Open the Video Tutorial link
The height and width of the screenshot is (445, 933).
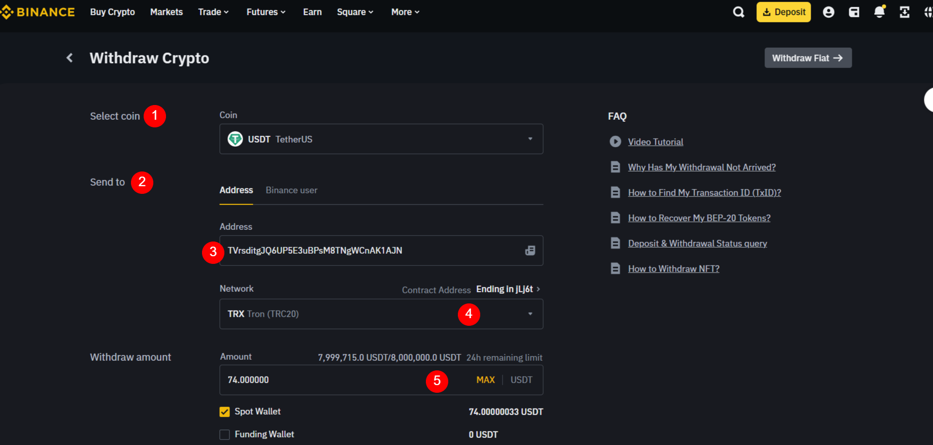(655, 142)
